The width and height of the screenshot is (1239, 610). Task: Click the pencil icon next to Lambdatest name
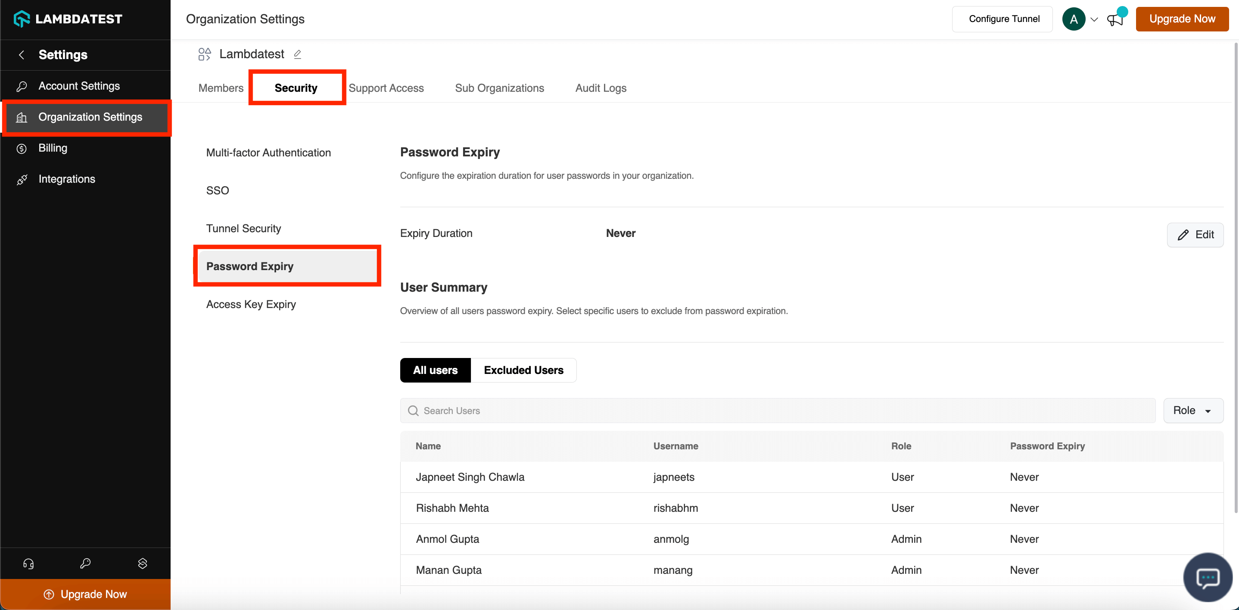[x=298, y=54]
